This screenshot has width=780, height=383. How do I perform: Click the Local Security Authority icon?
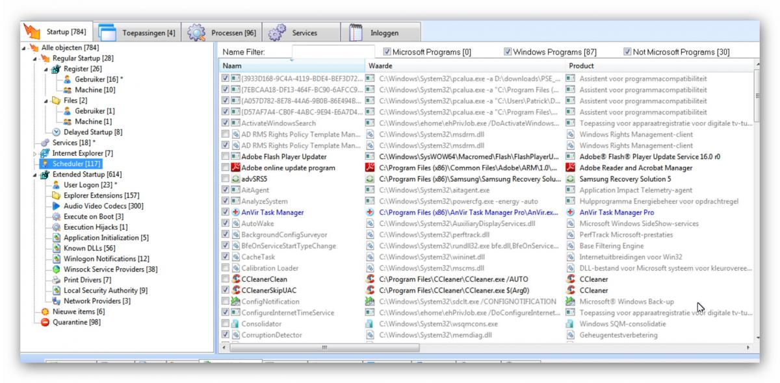[x=57, y=290]
